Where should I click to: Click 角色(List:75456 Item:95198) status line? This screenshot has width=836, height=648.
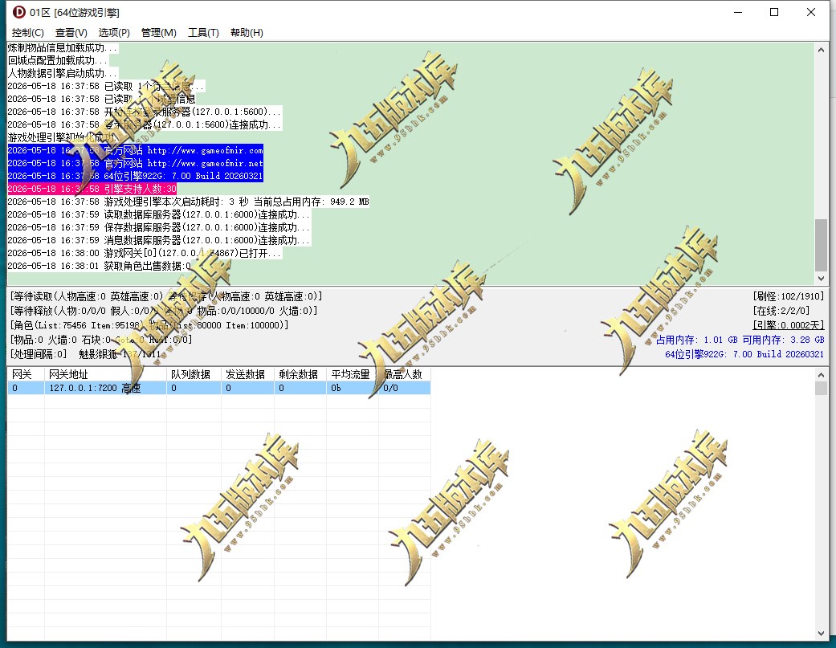(x=149, y=324)
